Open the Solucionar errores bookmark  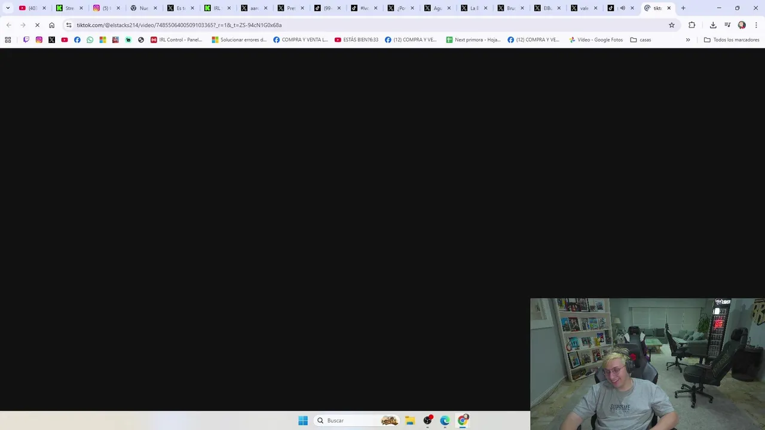(x=239, y=39)
